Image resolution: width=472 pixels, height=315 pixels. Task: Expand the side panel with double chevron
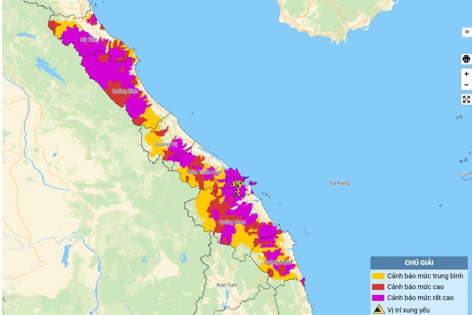[467, 32]
